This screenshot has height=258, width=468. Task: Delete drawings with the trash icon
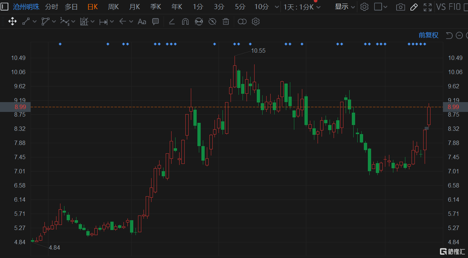coord(226,22)
